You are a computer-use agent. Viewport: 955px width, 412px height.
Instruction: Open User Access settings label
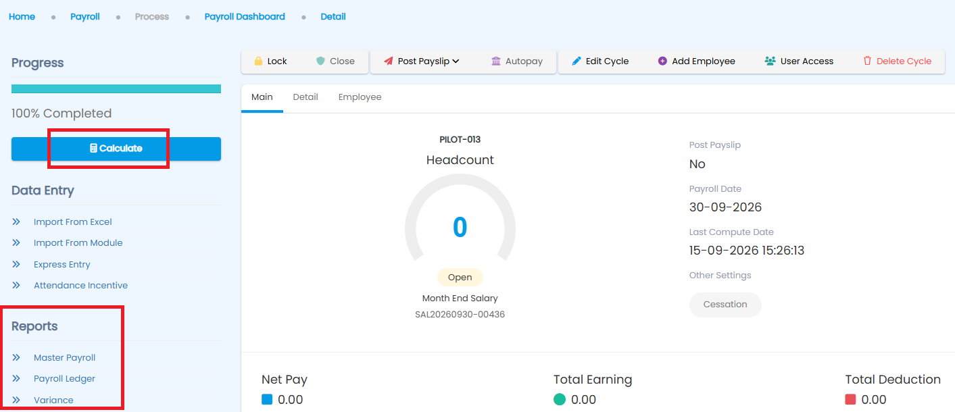click(807, 61)
